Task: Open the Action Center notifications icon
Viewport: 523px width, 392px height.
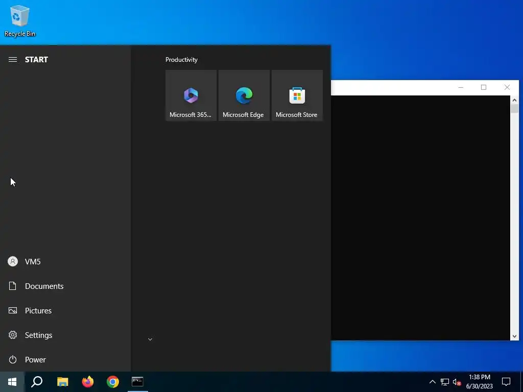Action: tap(506, 382)
